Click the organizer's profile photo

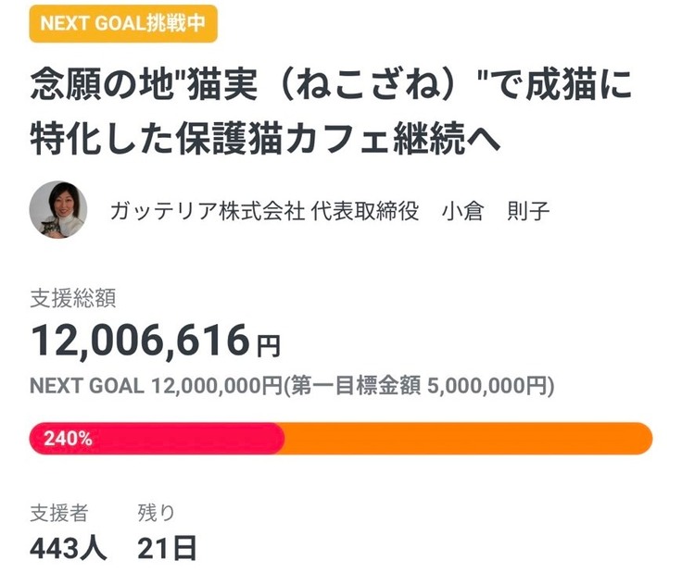58,209
